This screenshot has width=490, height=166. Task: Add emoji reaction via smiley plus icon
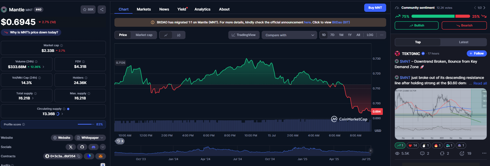click(462, 153)
